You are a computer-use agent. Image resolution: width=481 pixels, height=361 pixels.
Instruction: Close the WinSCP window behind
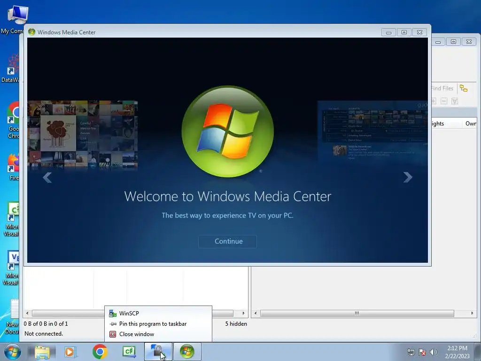tap(469, 42)
